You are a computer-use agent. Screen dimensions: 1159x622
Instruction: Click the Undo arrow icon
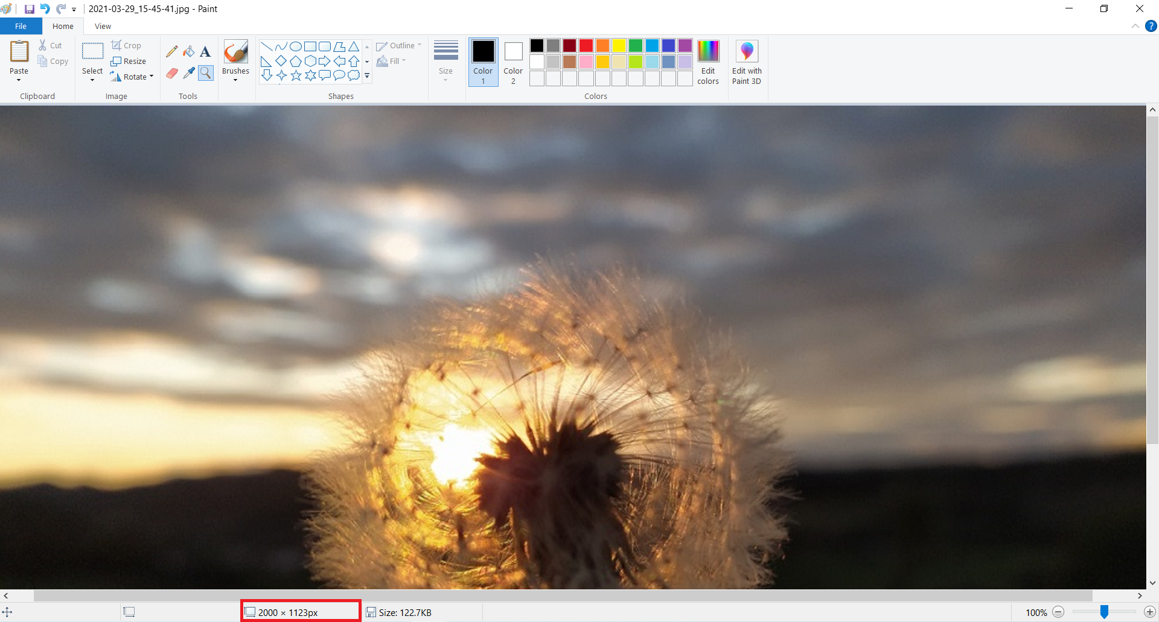(x=45, y=9)
